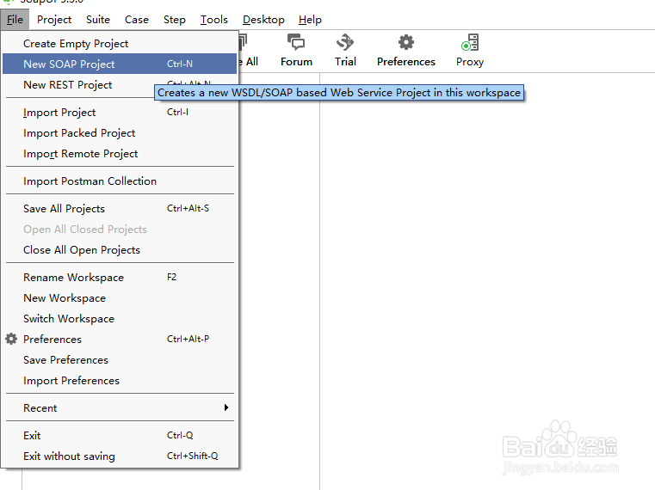This screenshot has width=655, height=490.
Task: Open the Forum toolbar icon
Action: coord(296,43)
